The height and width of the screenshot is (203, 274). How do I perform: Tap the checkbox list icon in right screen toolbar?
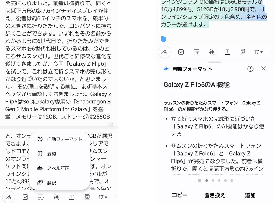[x=181, y=52]
